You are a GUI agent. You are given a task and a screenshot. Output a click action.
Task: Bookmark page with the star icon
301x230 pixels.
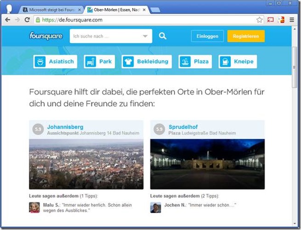tap(260, 20)
